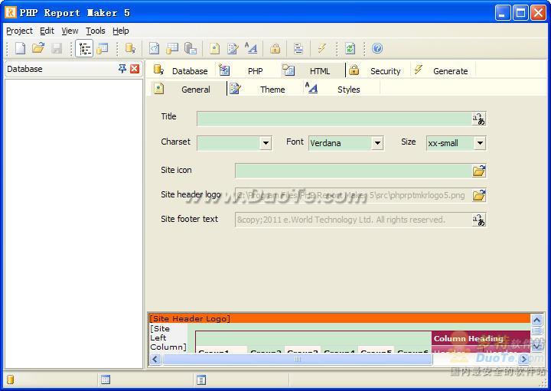Open the Project menu

(x=19, y=31)
